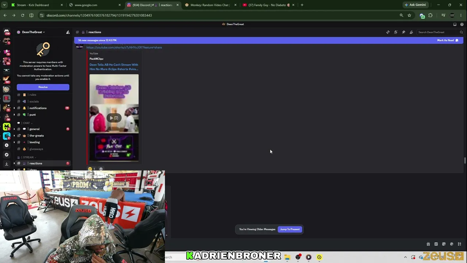Show pinned messages pin icon
Viewport: 467px width, 263px height.
pos(404,32)
